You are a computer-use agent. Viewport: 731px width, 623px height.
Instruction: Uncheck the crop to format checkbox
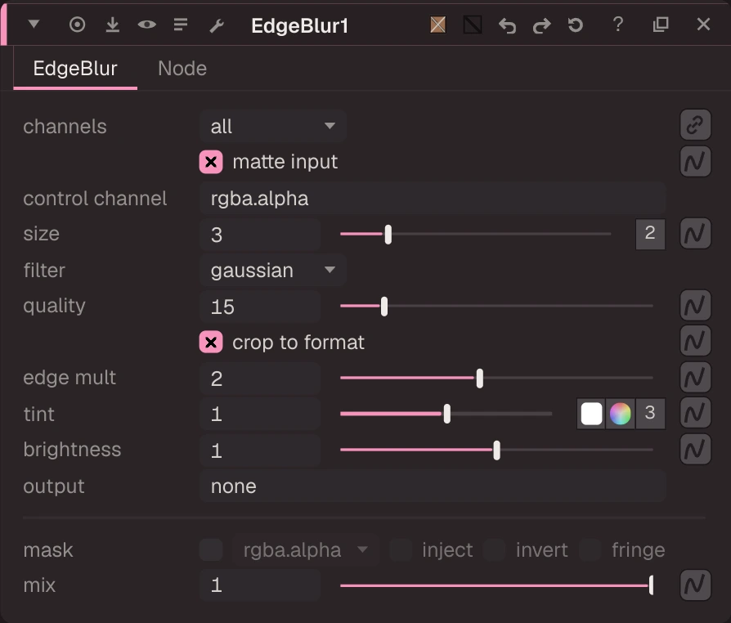[211, 343]
